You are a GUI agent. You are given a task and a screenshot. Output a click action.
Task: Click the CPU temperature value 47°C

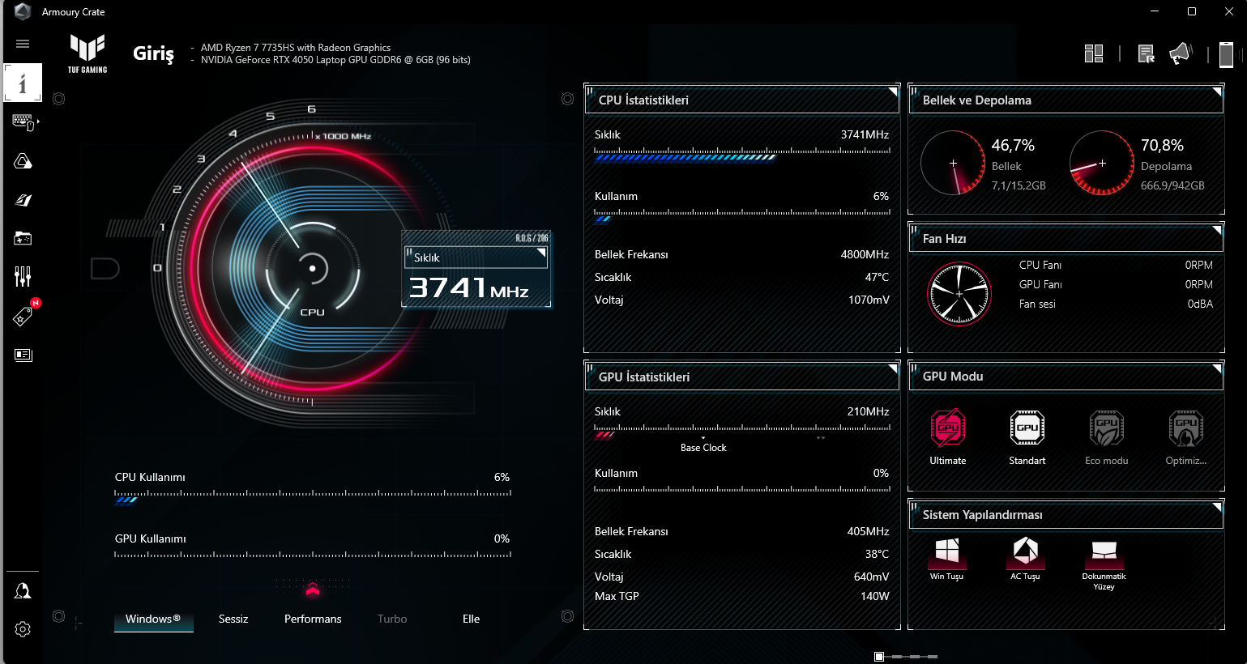coord(877,277)
